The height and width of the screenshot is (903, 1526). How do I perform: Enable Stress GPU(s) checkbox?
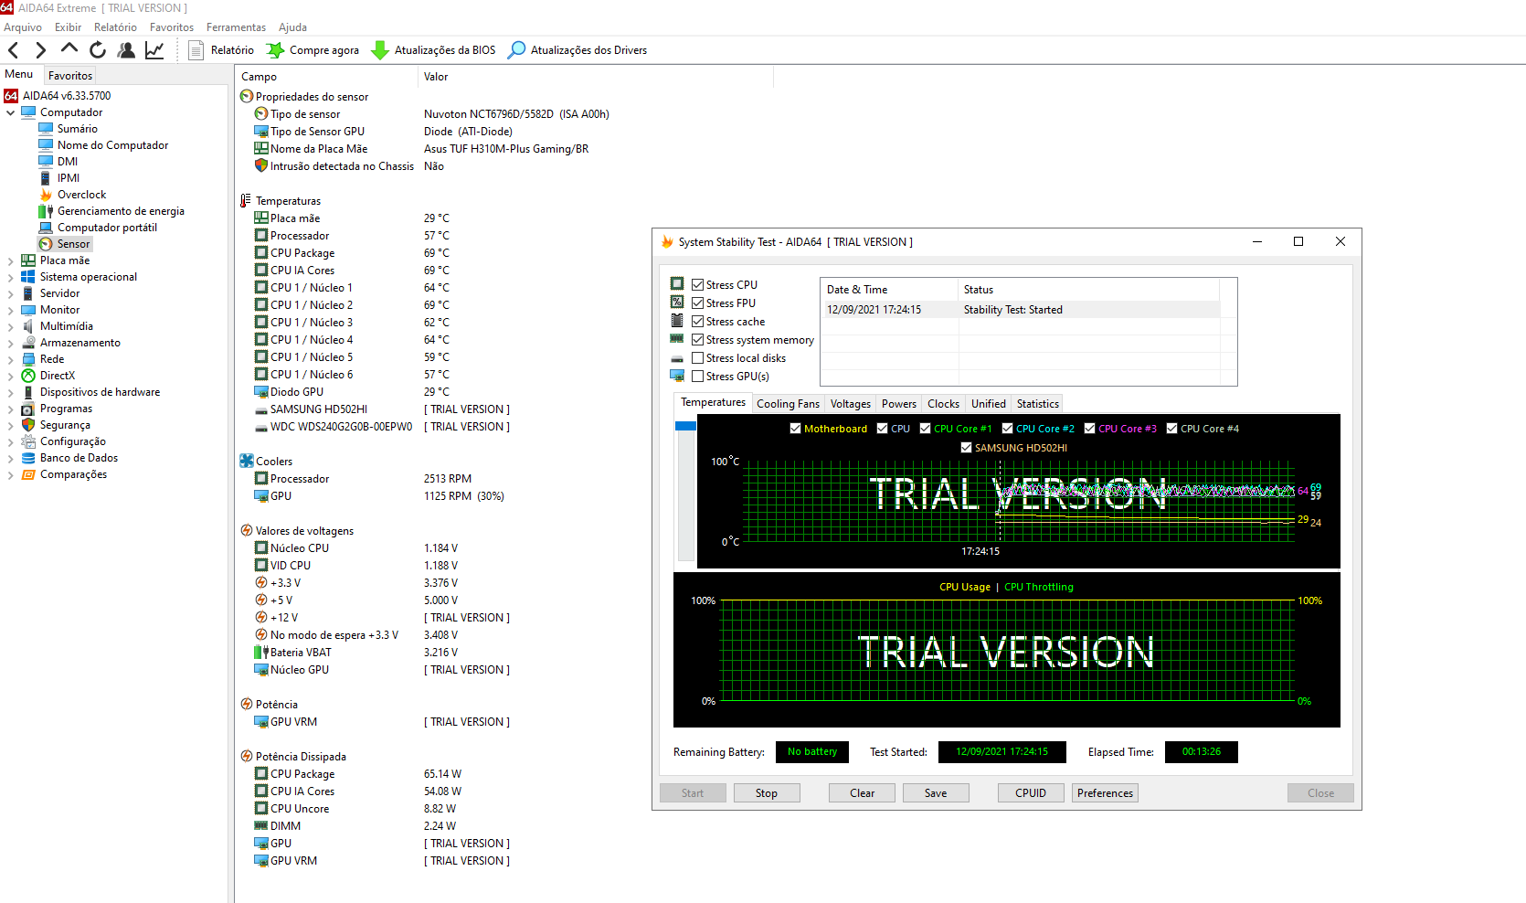coord(698,377)
